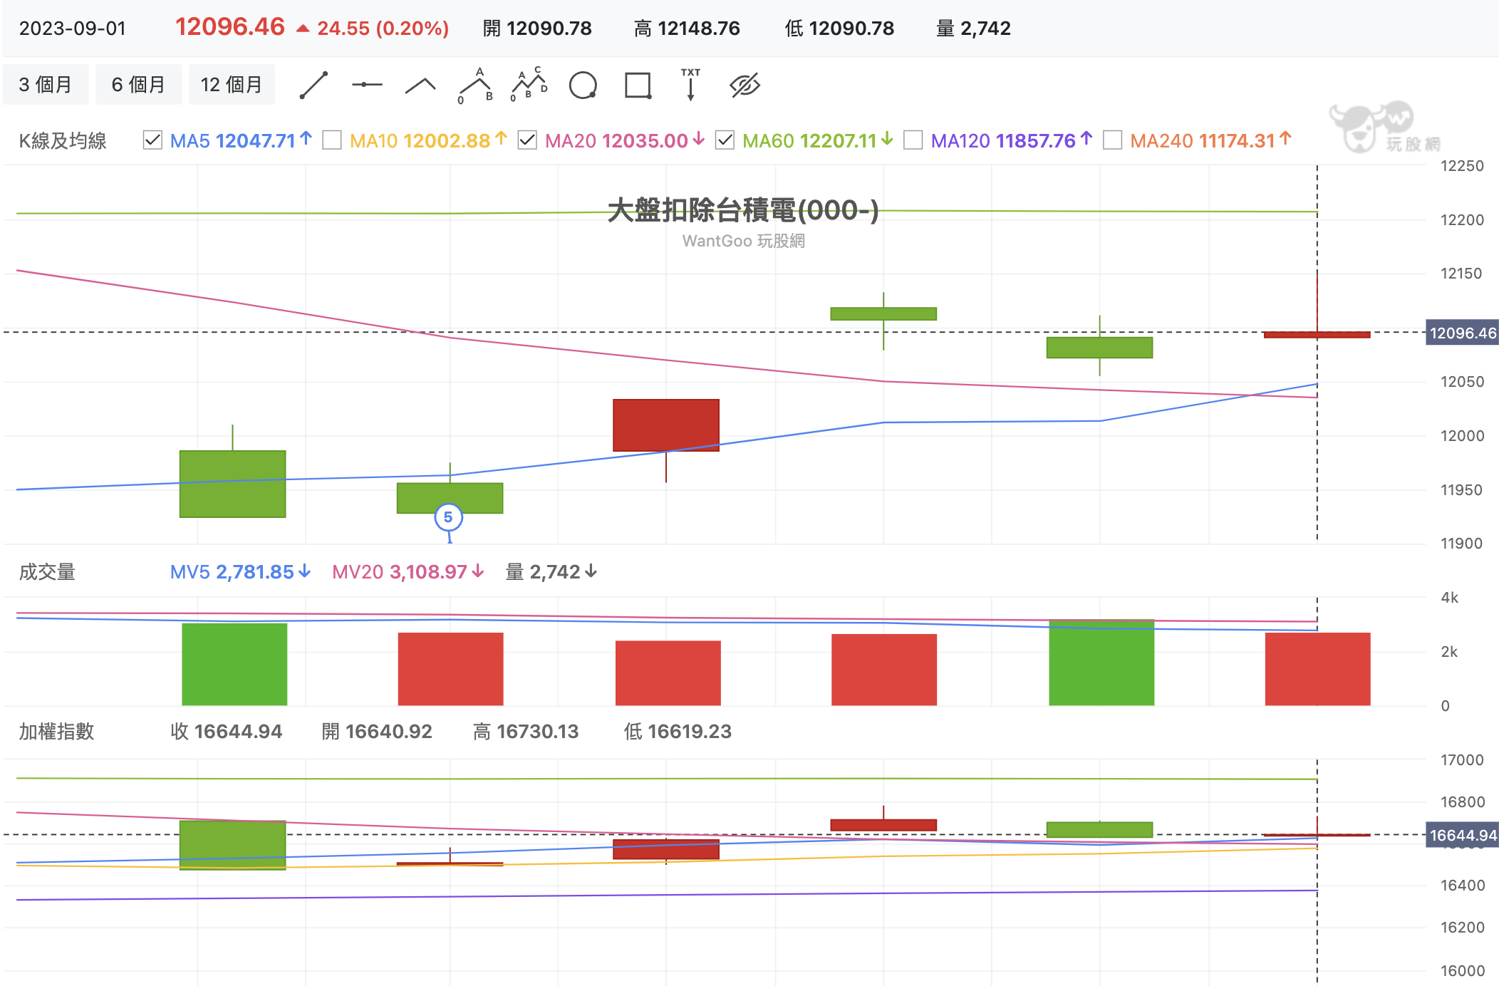The image size is (1499, 986).
Task: Select the angle polyline tool
Action: 420,85
